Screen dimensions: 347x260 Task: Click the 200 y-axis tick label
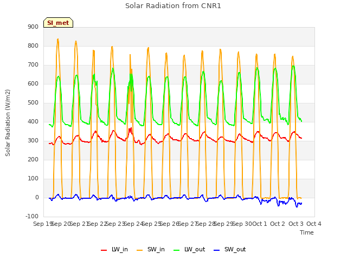click(x=33, y=160)
